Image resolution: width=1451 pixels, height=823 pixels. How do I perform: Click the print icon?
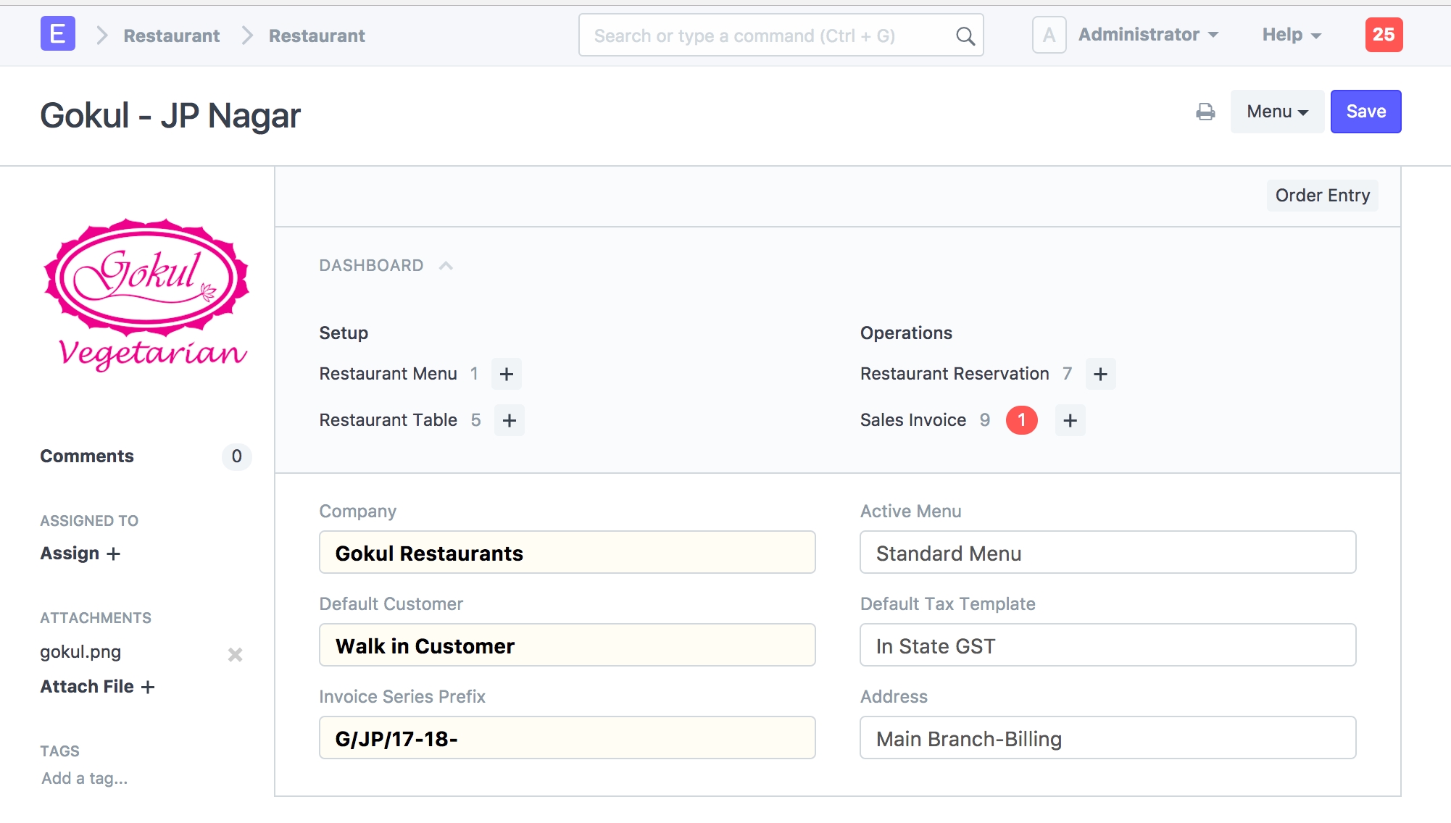coord(1205,112)
